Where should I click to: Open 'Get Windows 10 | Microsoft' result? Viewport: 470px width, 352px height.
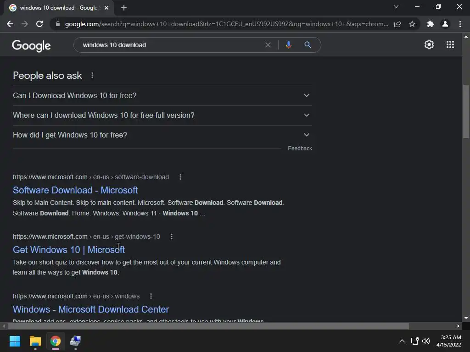click(69, 250)
